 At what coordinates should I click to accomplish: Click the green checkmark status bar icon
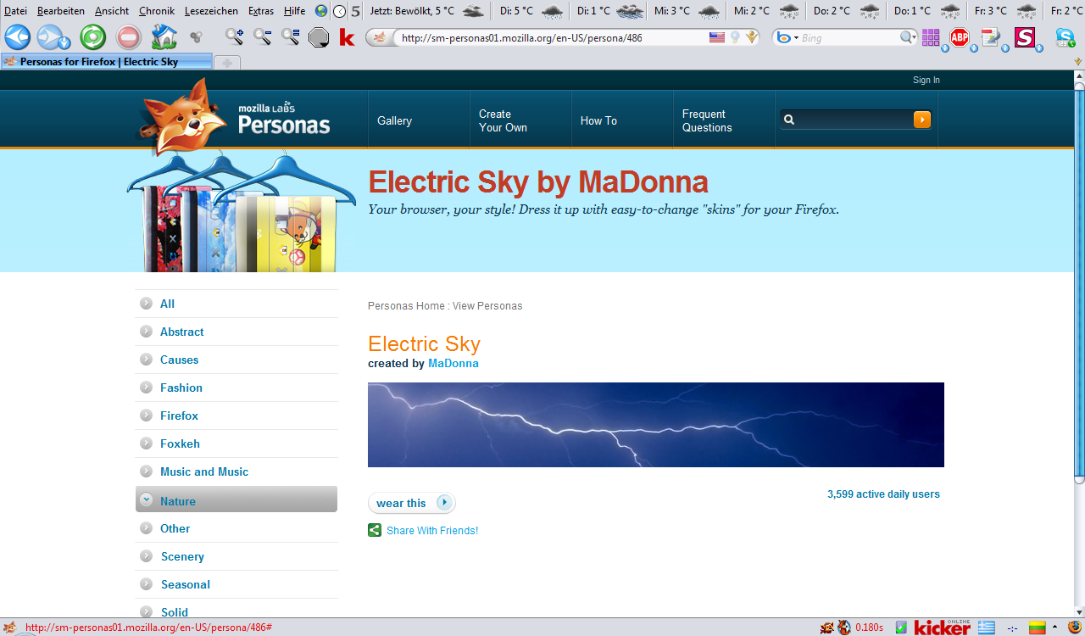901,628
